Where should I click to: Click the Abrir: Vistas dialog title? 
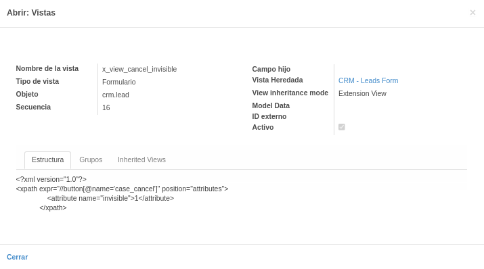[x=31, y=13]
